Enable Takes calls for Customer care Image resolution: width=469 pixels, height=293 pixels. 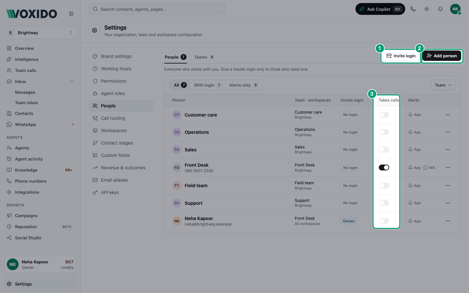pos(384,115)
